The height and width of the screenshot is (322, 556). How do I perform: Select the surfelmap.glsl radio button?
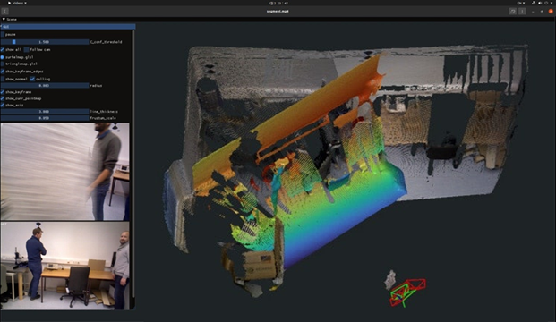[x=3, y=57]
